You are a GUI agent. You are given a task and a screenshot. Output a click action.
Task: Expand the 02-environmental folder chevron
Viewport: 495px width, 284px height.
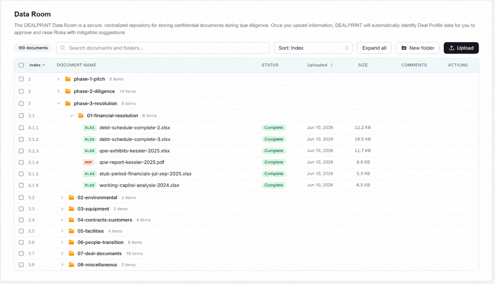pos(62,198)
